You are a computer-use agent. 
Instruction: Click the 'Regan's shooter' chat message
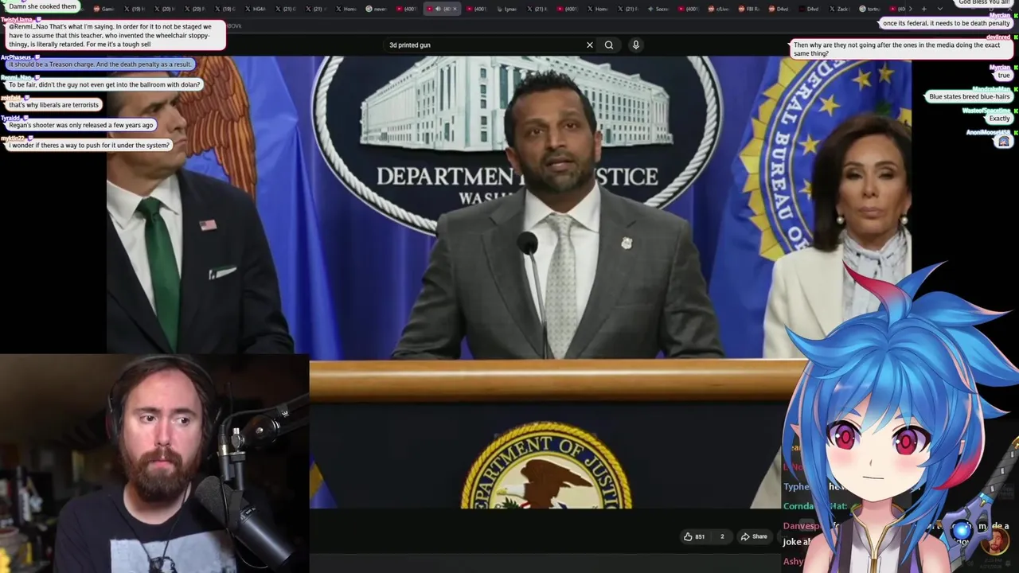pyautogui.click(x=80, y=125)
